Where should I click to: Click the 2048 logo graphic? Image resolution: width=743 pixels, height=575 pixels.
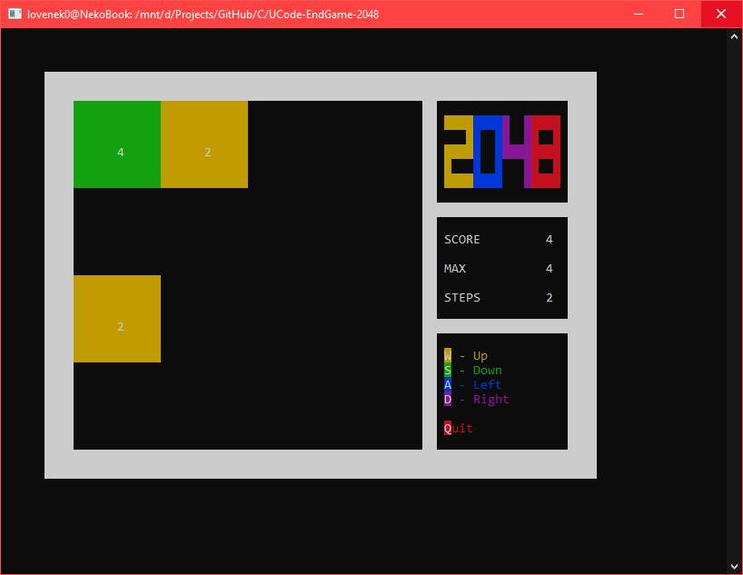(x=501, y=151)
